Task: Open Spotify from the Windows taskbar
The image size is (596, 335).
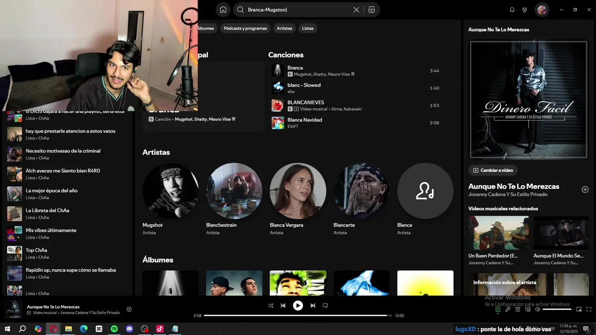Action: (x=114, y=328)
